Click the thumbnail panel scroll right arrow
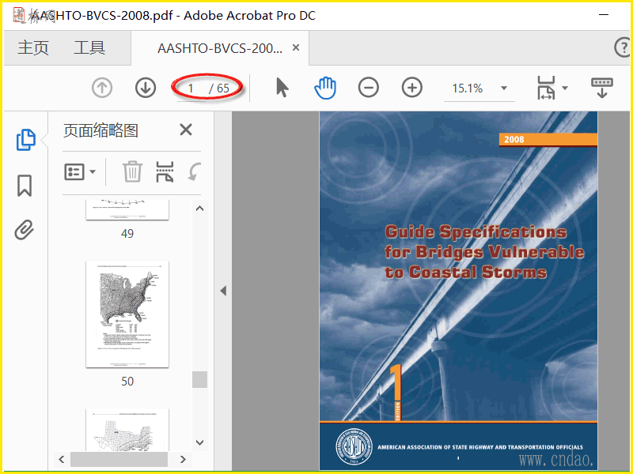This screenshot has width=633, height=474. tap(183, 459)
